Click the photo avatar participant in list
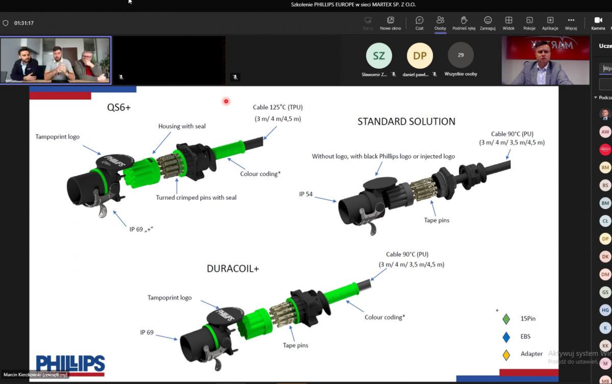 click(605, 114)
